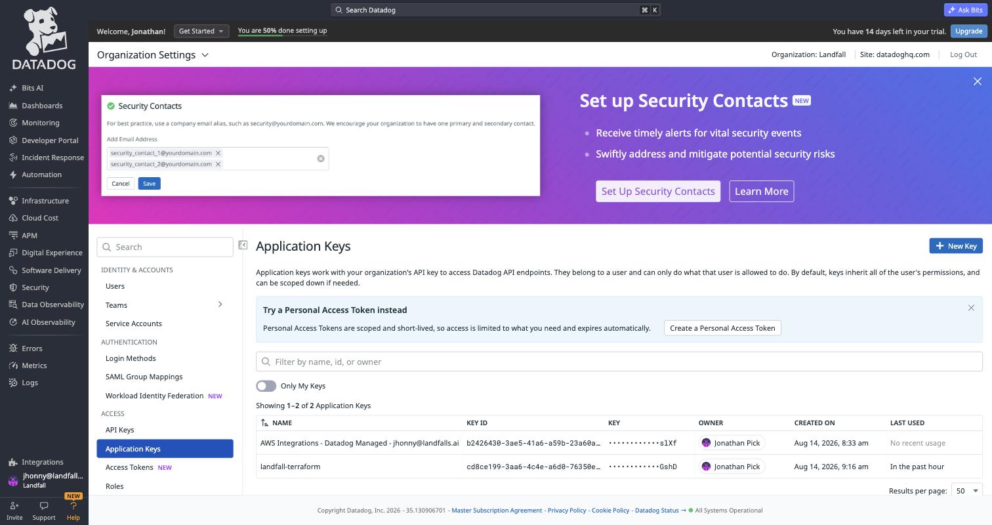Open Help menu icon
Image resolution: width=992 pixels, height=525 pixels.
[x=73, y=511]
